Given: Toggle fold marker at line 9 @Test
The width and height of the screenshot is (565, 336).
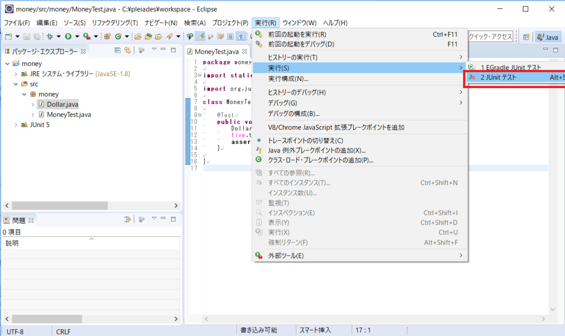Looking at the screenshot, I should coord(200,115).
